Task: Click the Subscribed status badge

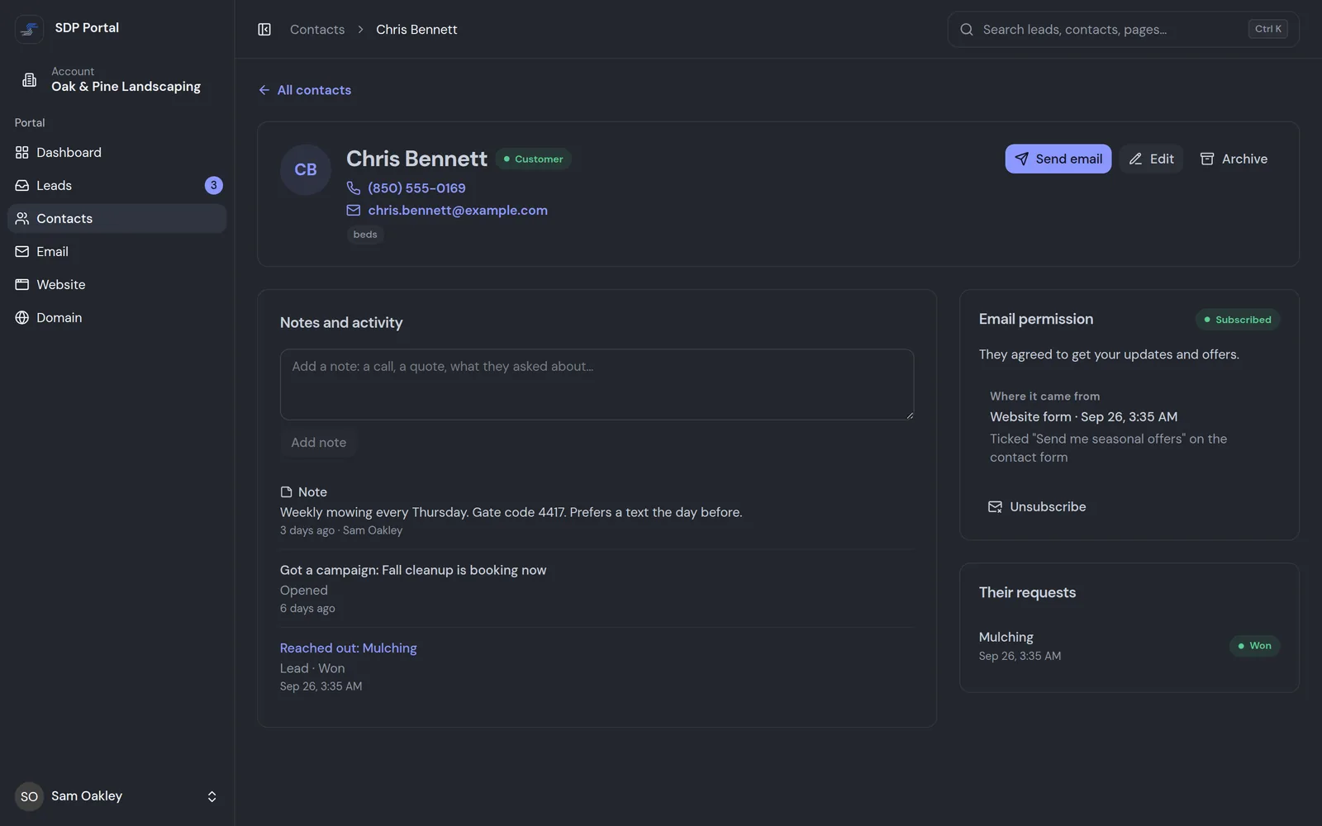Action: pyautogui.click(x=1238, y=320)
